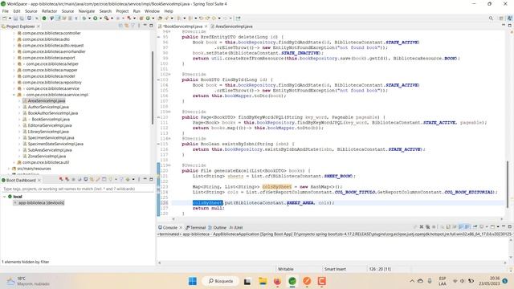Viewport: 514px width, 289px height.
Task: Open File Explorer from taskbar
Action: pyautogui.click(x=263, y=281)
